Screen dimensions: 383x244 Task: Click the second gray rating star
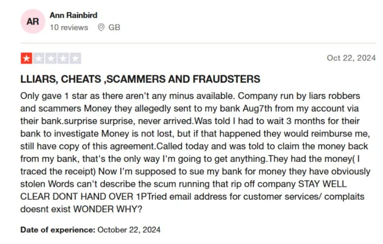[x=39, y=58]
